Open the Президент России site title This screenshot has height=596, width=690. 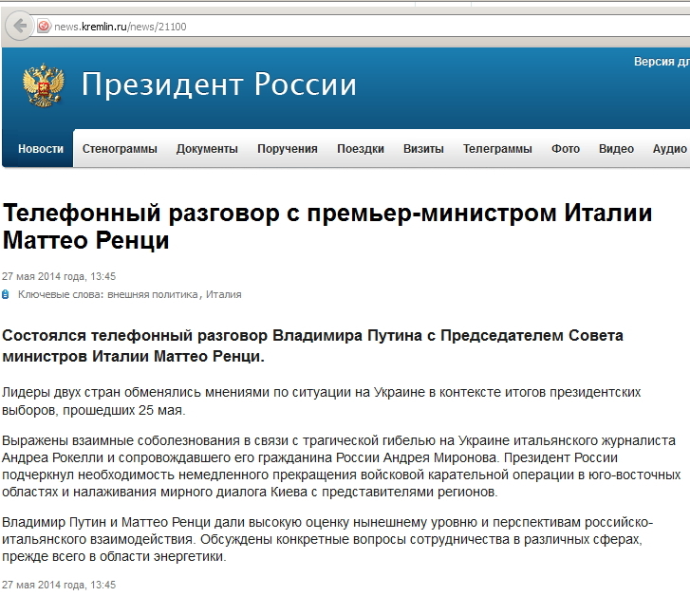[x=218, y=84]
